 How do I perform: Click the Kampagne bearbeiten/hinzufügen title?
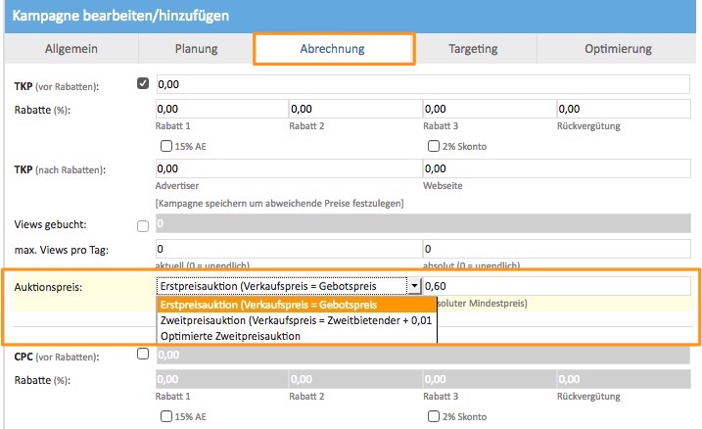pyautogui.click(x=120, y=16)
